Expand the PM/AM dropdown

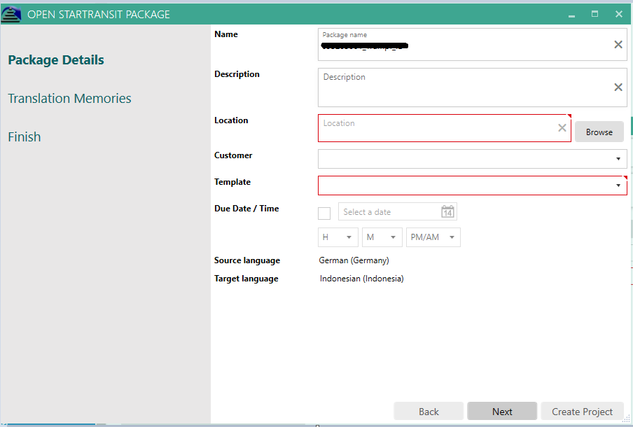pos(452,237)
